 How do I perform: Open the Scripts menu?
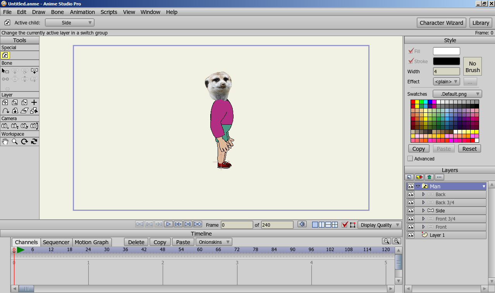[109, 12]
